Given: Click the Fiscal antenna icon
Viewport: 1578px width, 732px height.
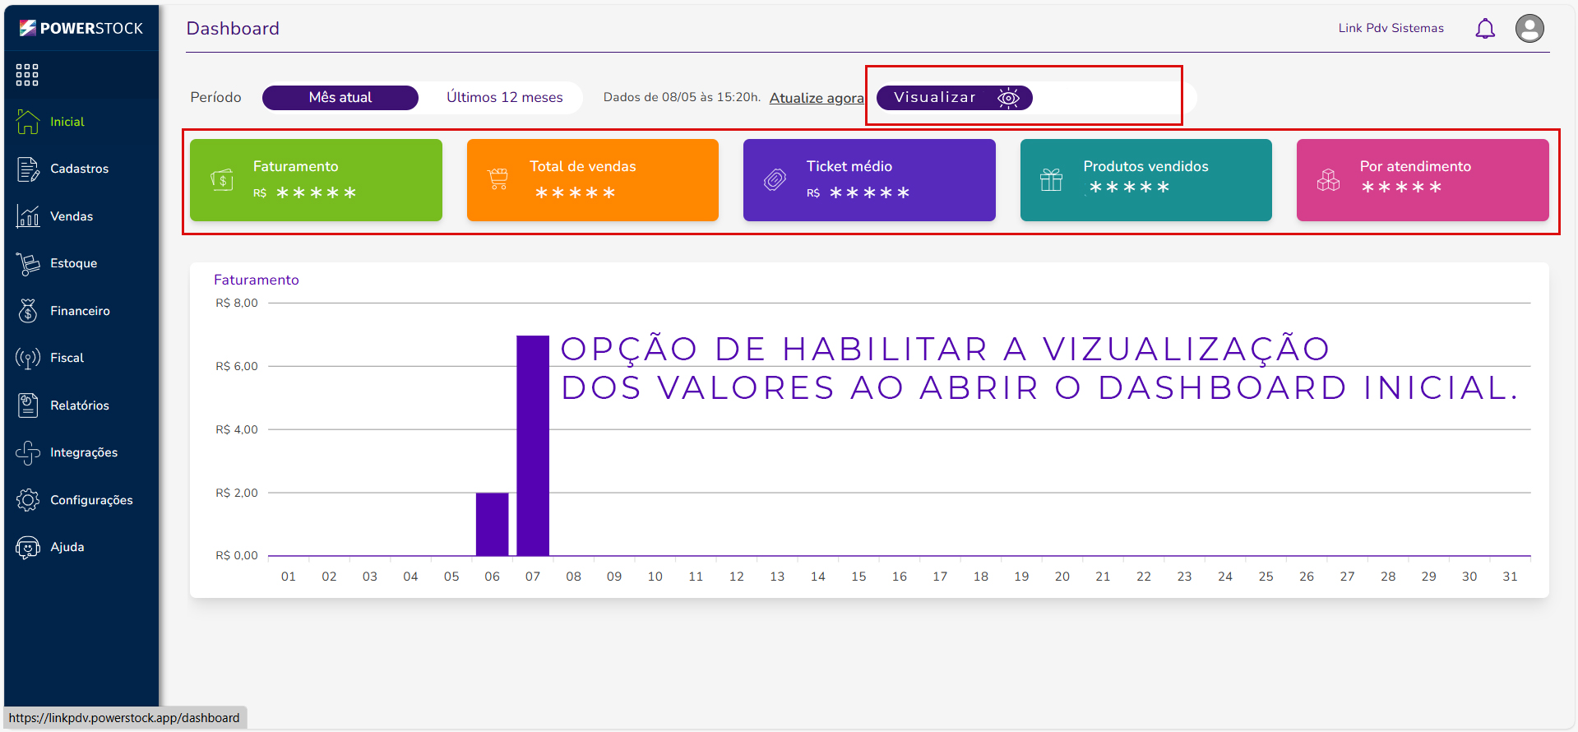Looking at the screenshot, I should [28, 359].
